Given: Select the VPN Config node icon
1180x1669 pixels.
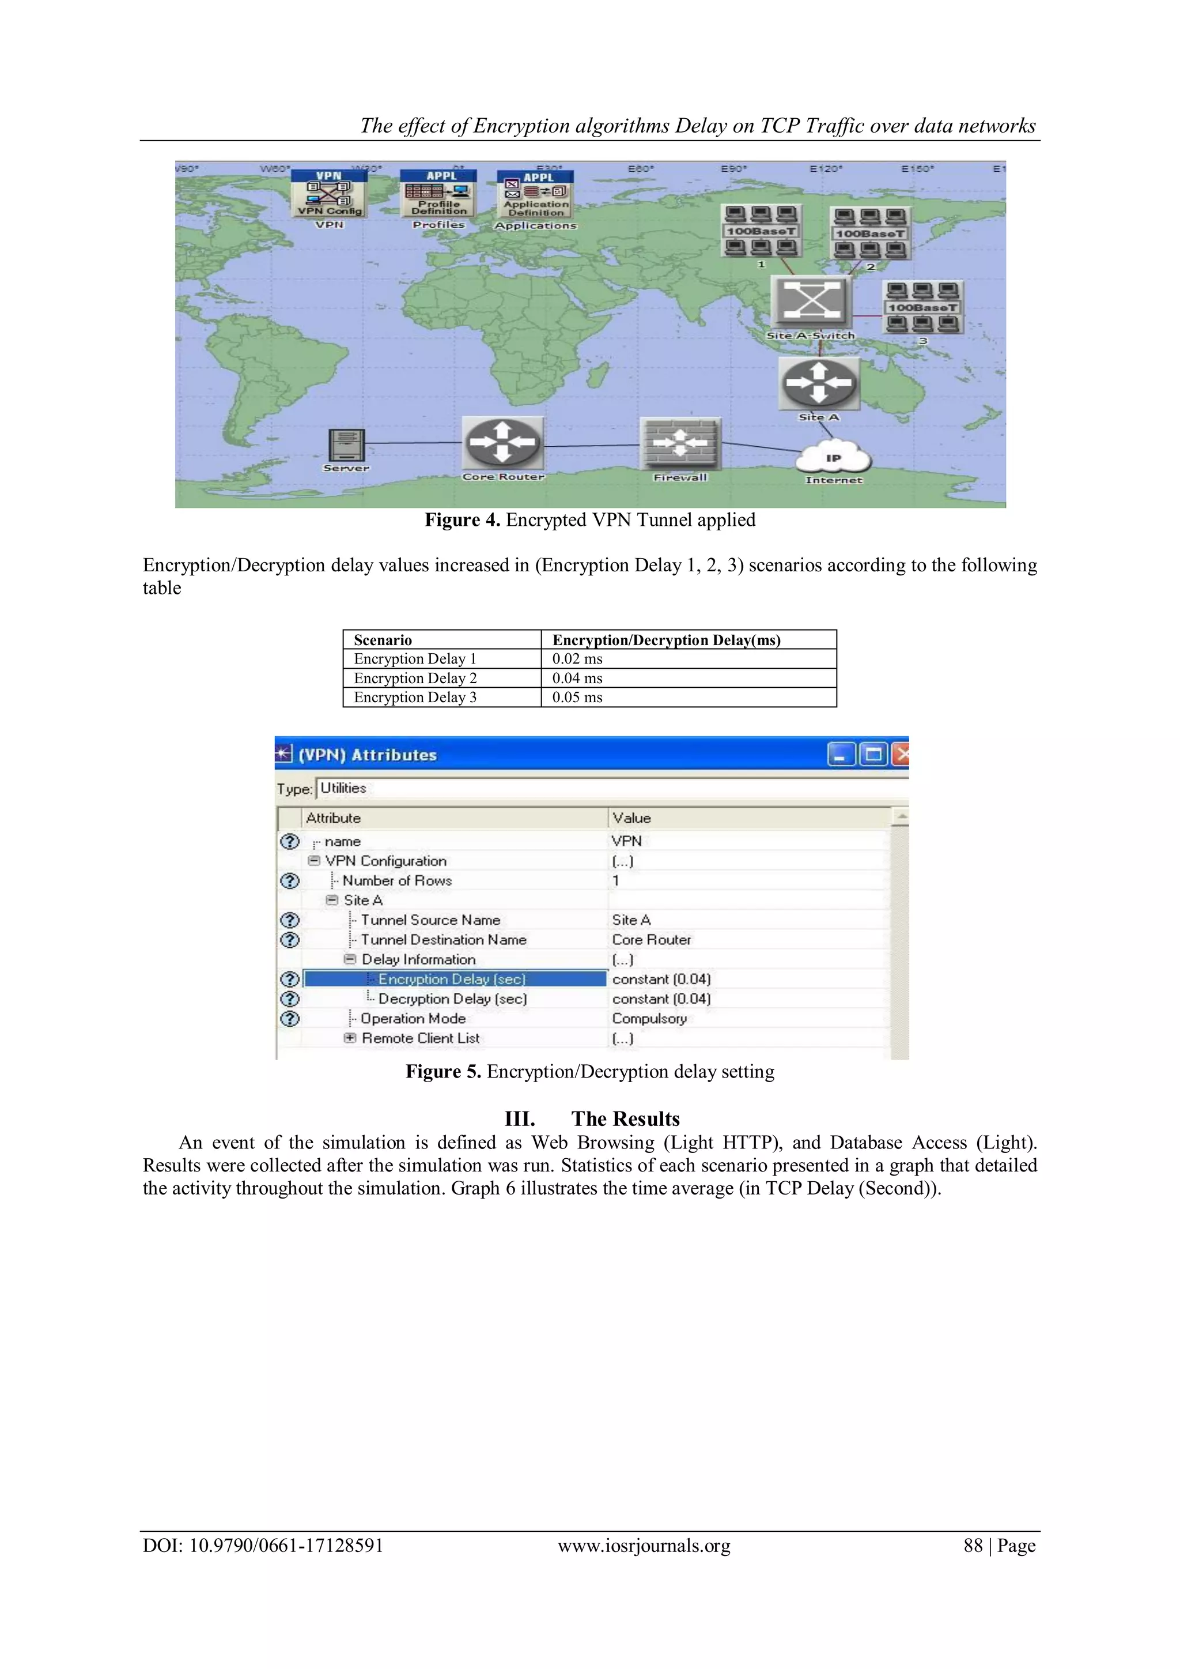Looking at the screenshot, I should point(329,193).
